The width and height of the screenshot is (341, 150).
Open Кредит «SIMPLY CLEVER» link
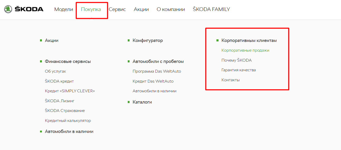pyautogui.click(x=70, y=91)
